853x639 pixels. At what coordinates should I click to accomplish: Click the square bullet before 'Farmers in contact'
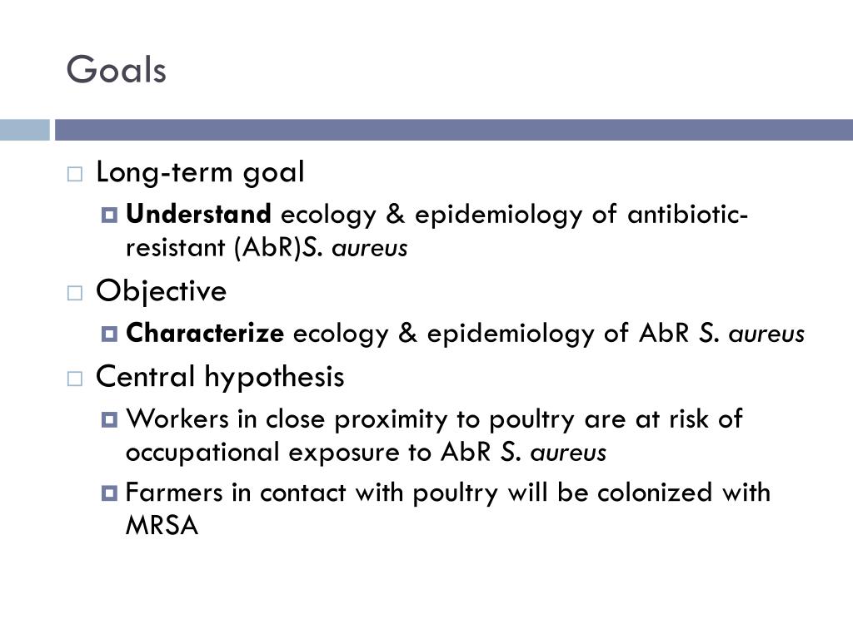point(109,493)
